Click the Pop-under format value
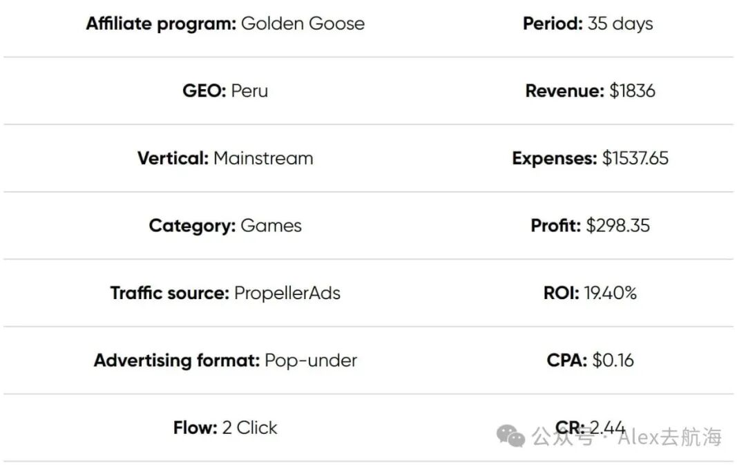The height and width of the screenshot is (467, 746). pyautogui.click(x=311, y=361)
